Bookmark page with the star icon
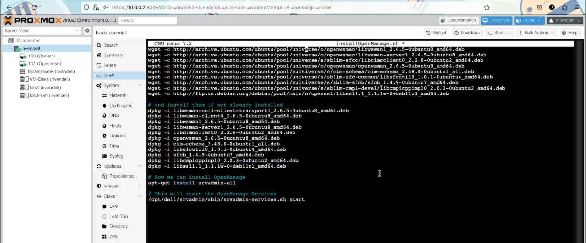586x243 pixels. [x=487, y=7]
